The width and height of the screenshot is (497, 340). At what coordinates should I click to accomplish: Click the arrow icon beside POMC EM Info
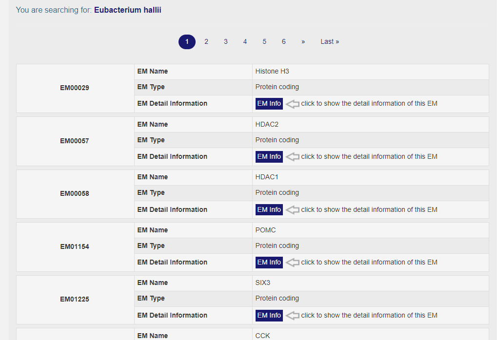pyautogui.click(x=292, y=263)
